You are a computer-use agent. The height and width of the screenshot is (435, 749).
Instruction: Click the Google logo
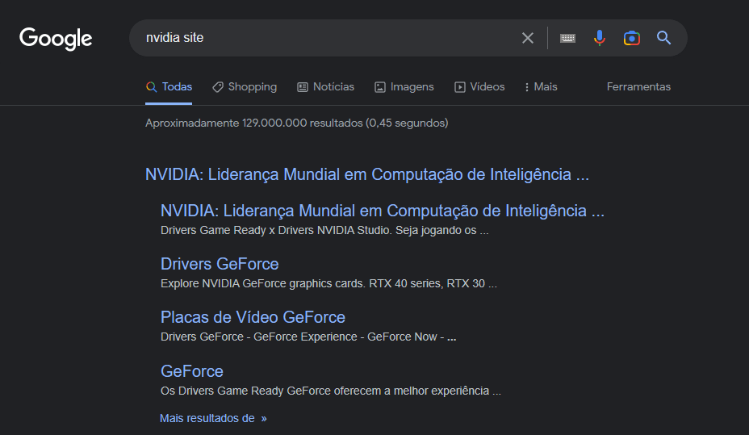pos(56,38)
